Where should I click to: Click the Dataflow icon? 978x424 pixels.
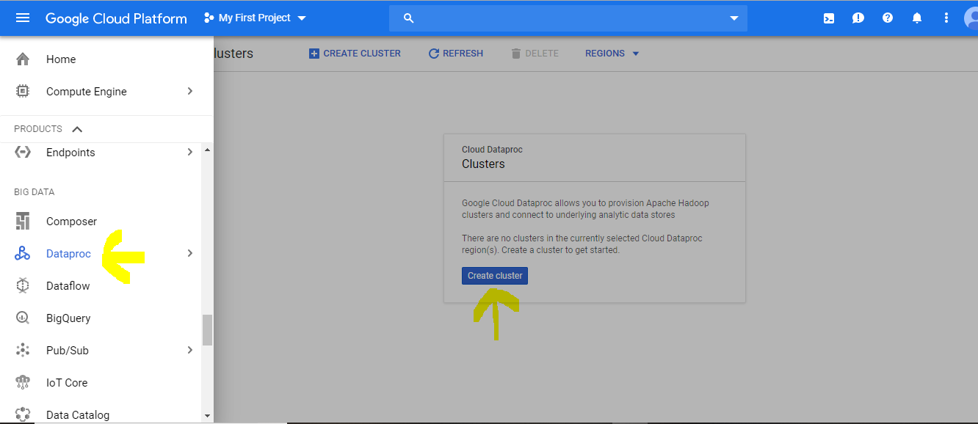pyautogui.click(x=23, y=286)
